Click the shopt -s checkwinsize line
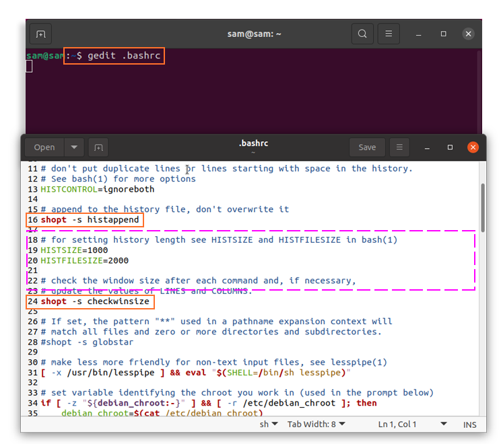This screenshot has height=444, width=499. 94,301
